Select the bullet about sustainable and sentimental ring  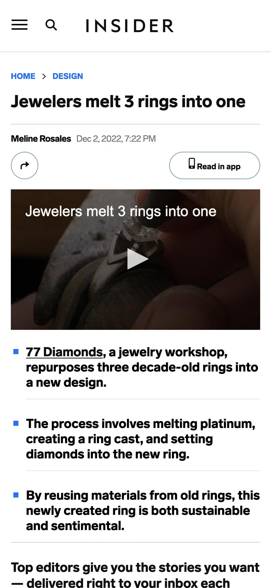(x=143, y=511)
